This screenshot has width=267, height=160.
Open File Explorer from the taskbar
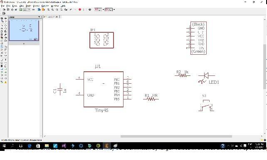click(47, 146)
